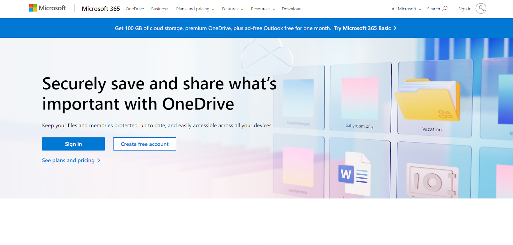This screenshot has width=513, height=245.
Task: Expand Plans and pricing menu
Action: pyautogui.click(x=195, y=9)
